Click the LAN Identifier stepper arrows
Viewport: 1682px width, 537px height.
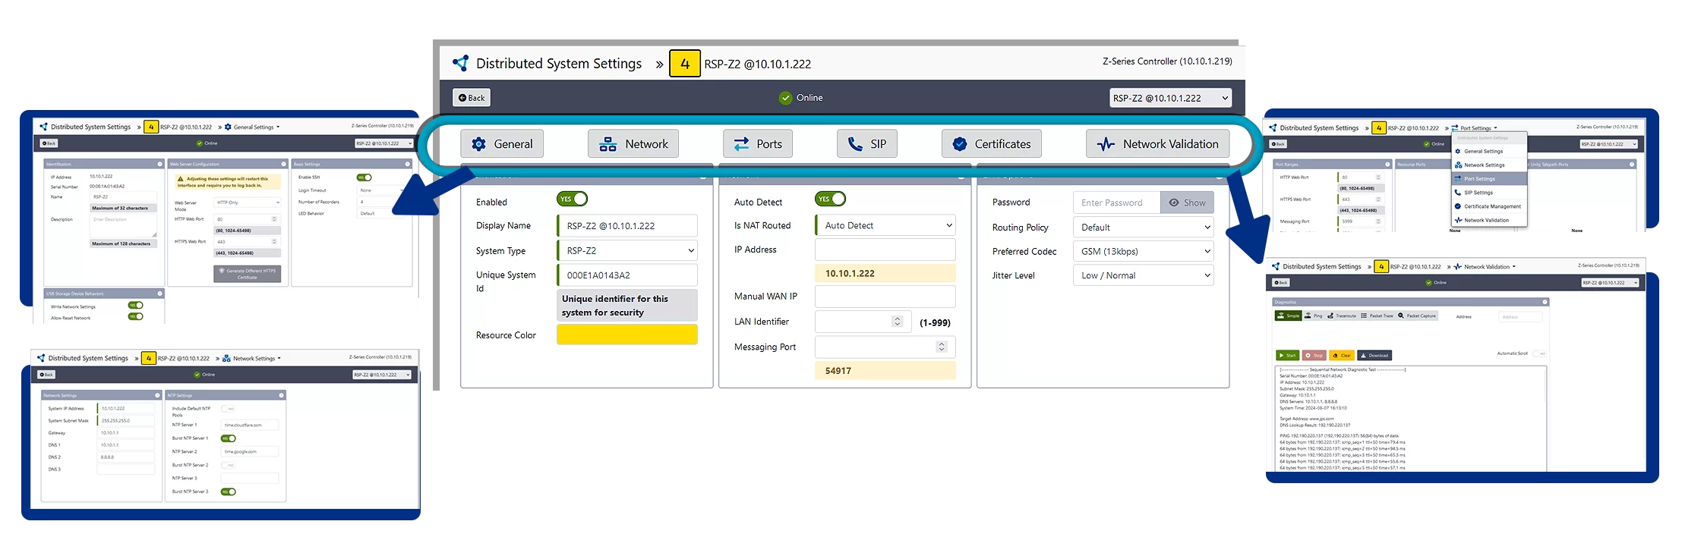click(x=898, y=322)
